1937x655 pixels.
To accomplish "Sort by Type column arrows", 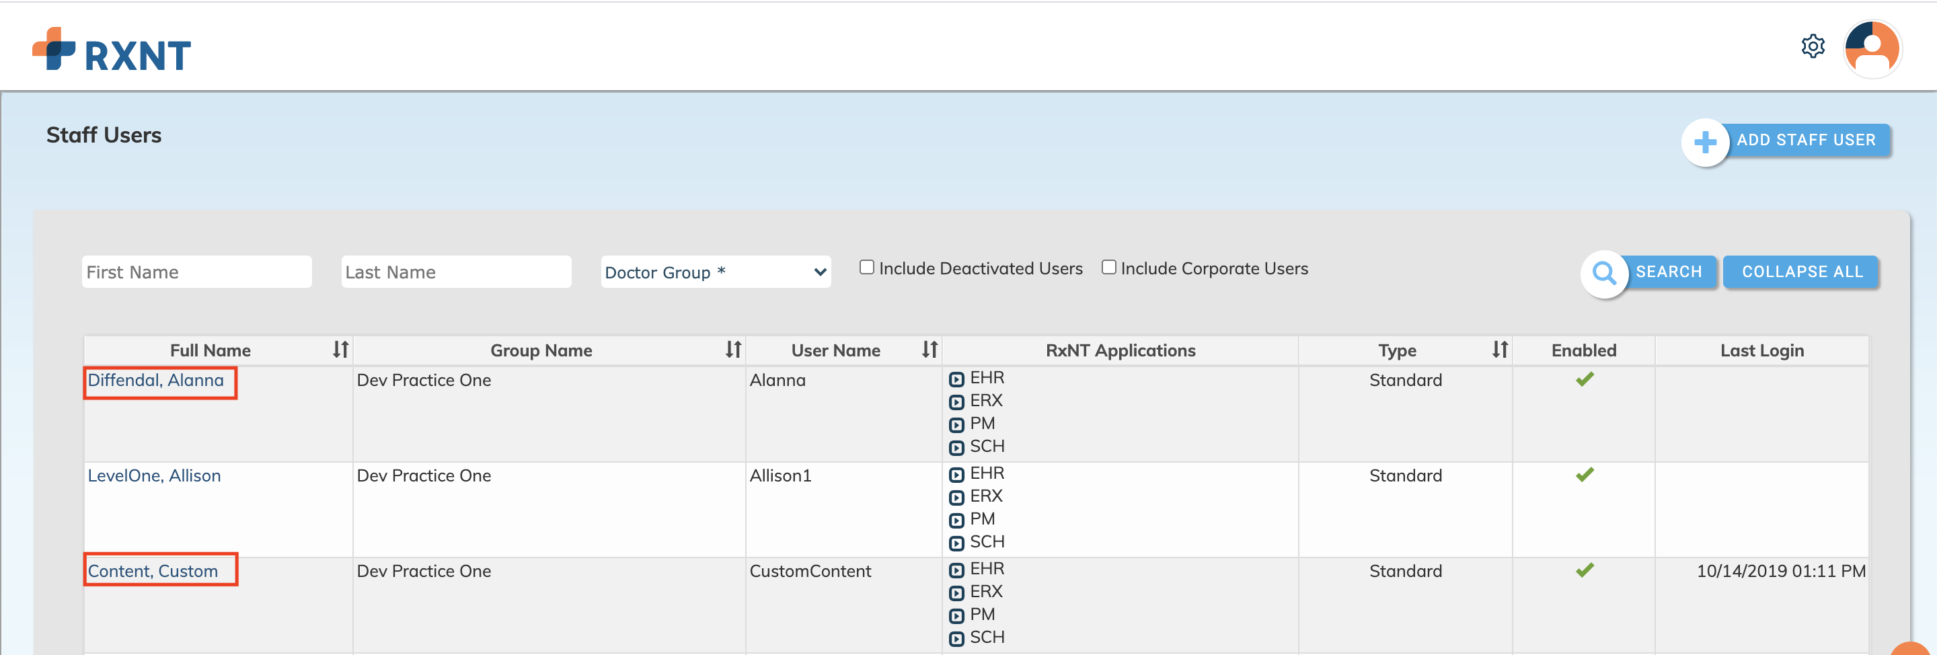I will tap(1499, 350).
